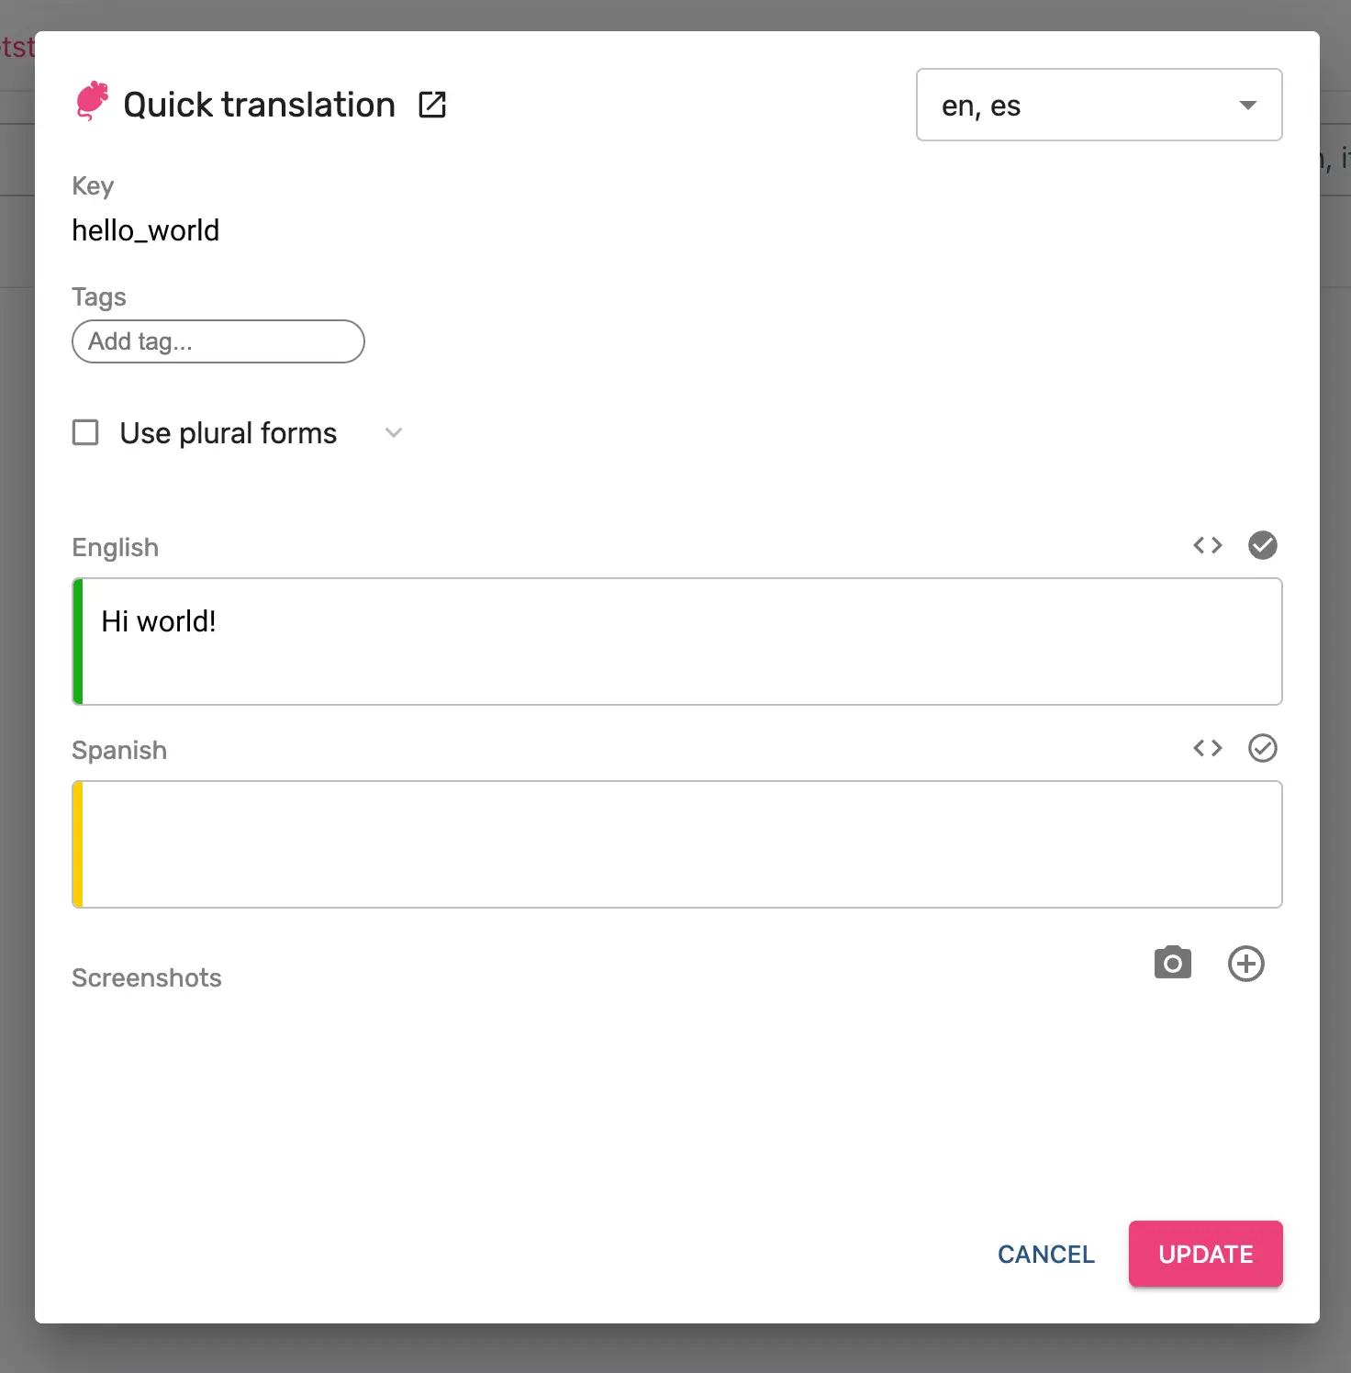Mark the Spanish translation as verified

coord(1263,748)
